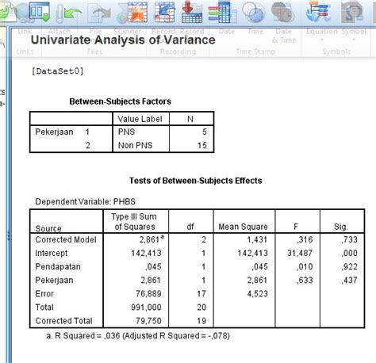Click the Corrected Total row label

click(x=63, y=321)
